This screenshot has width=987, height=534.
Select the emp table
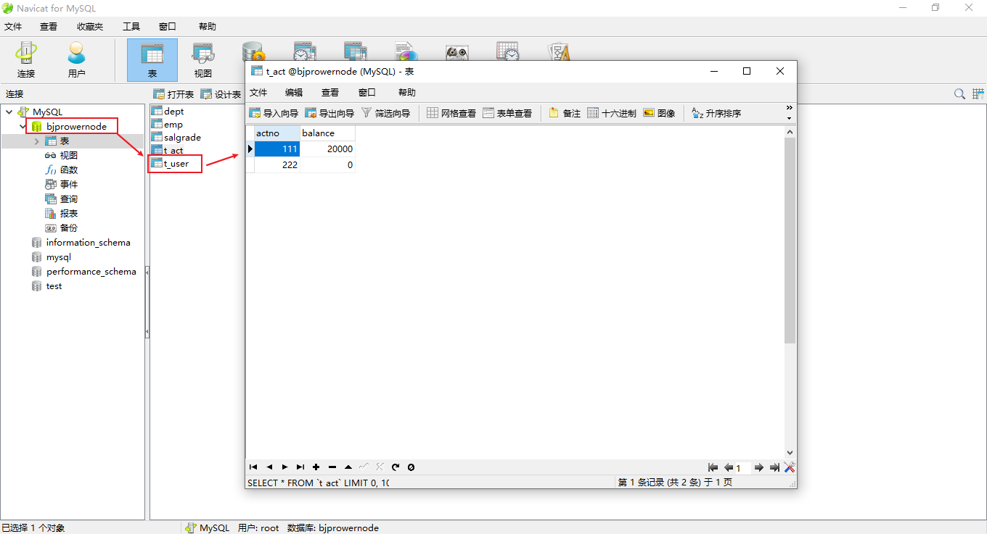click(x=167, y=125)
